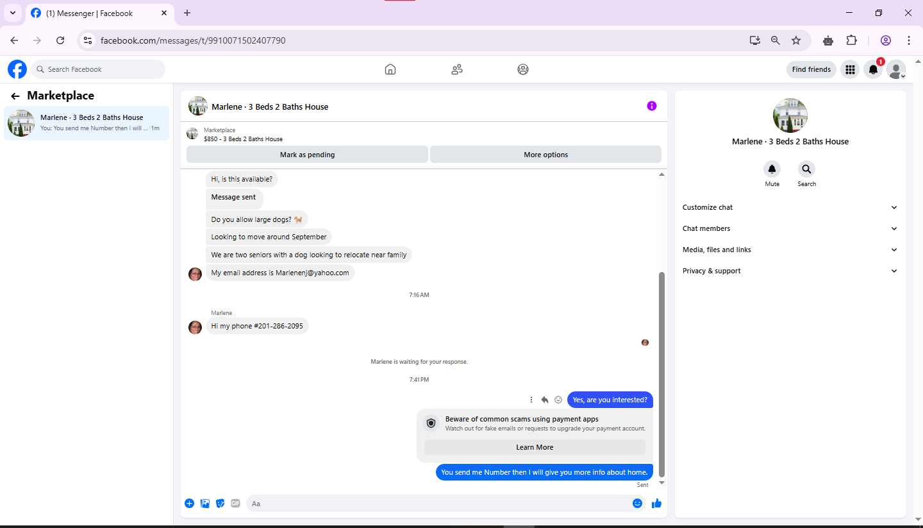Image resolution: width=923 pixels, height=528 pixels.
Task: Open the Groups icon in top navigation
Action: click(x=523, y=69)
